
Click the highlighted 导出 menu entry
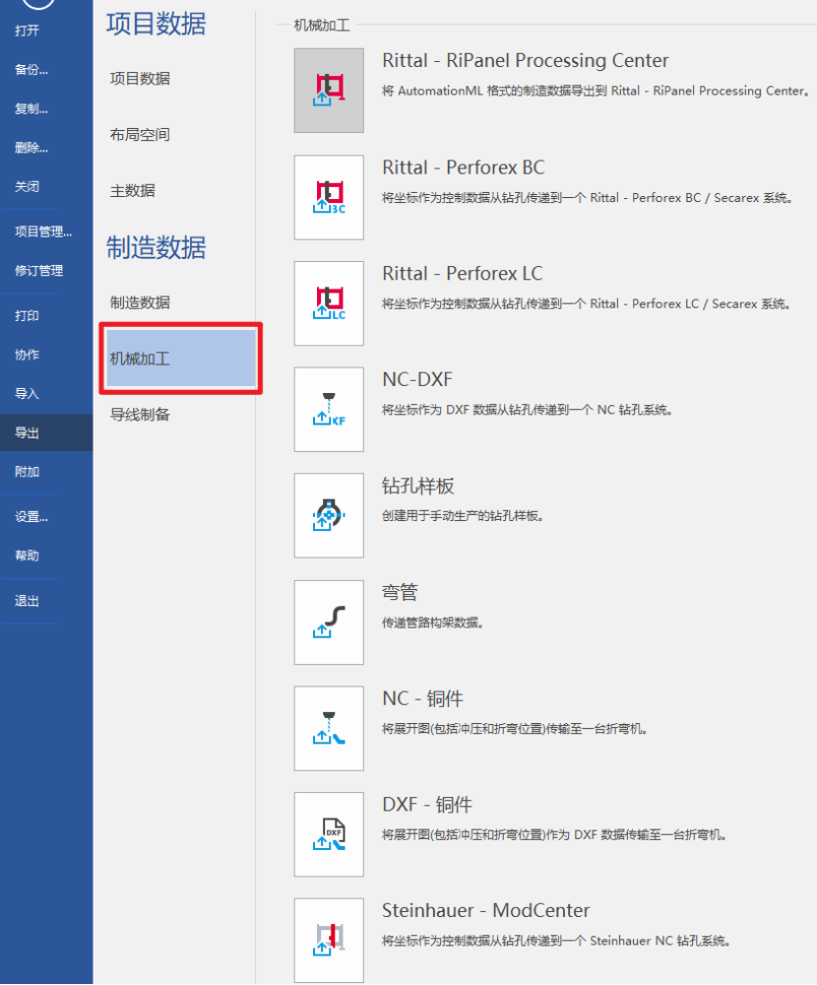[46, 432]
